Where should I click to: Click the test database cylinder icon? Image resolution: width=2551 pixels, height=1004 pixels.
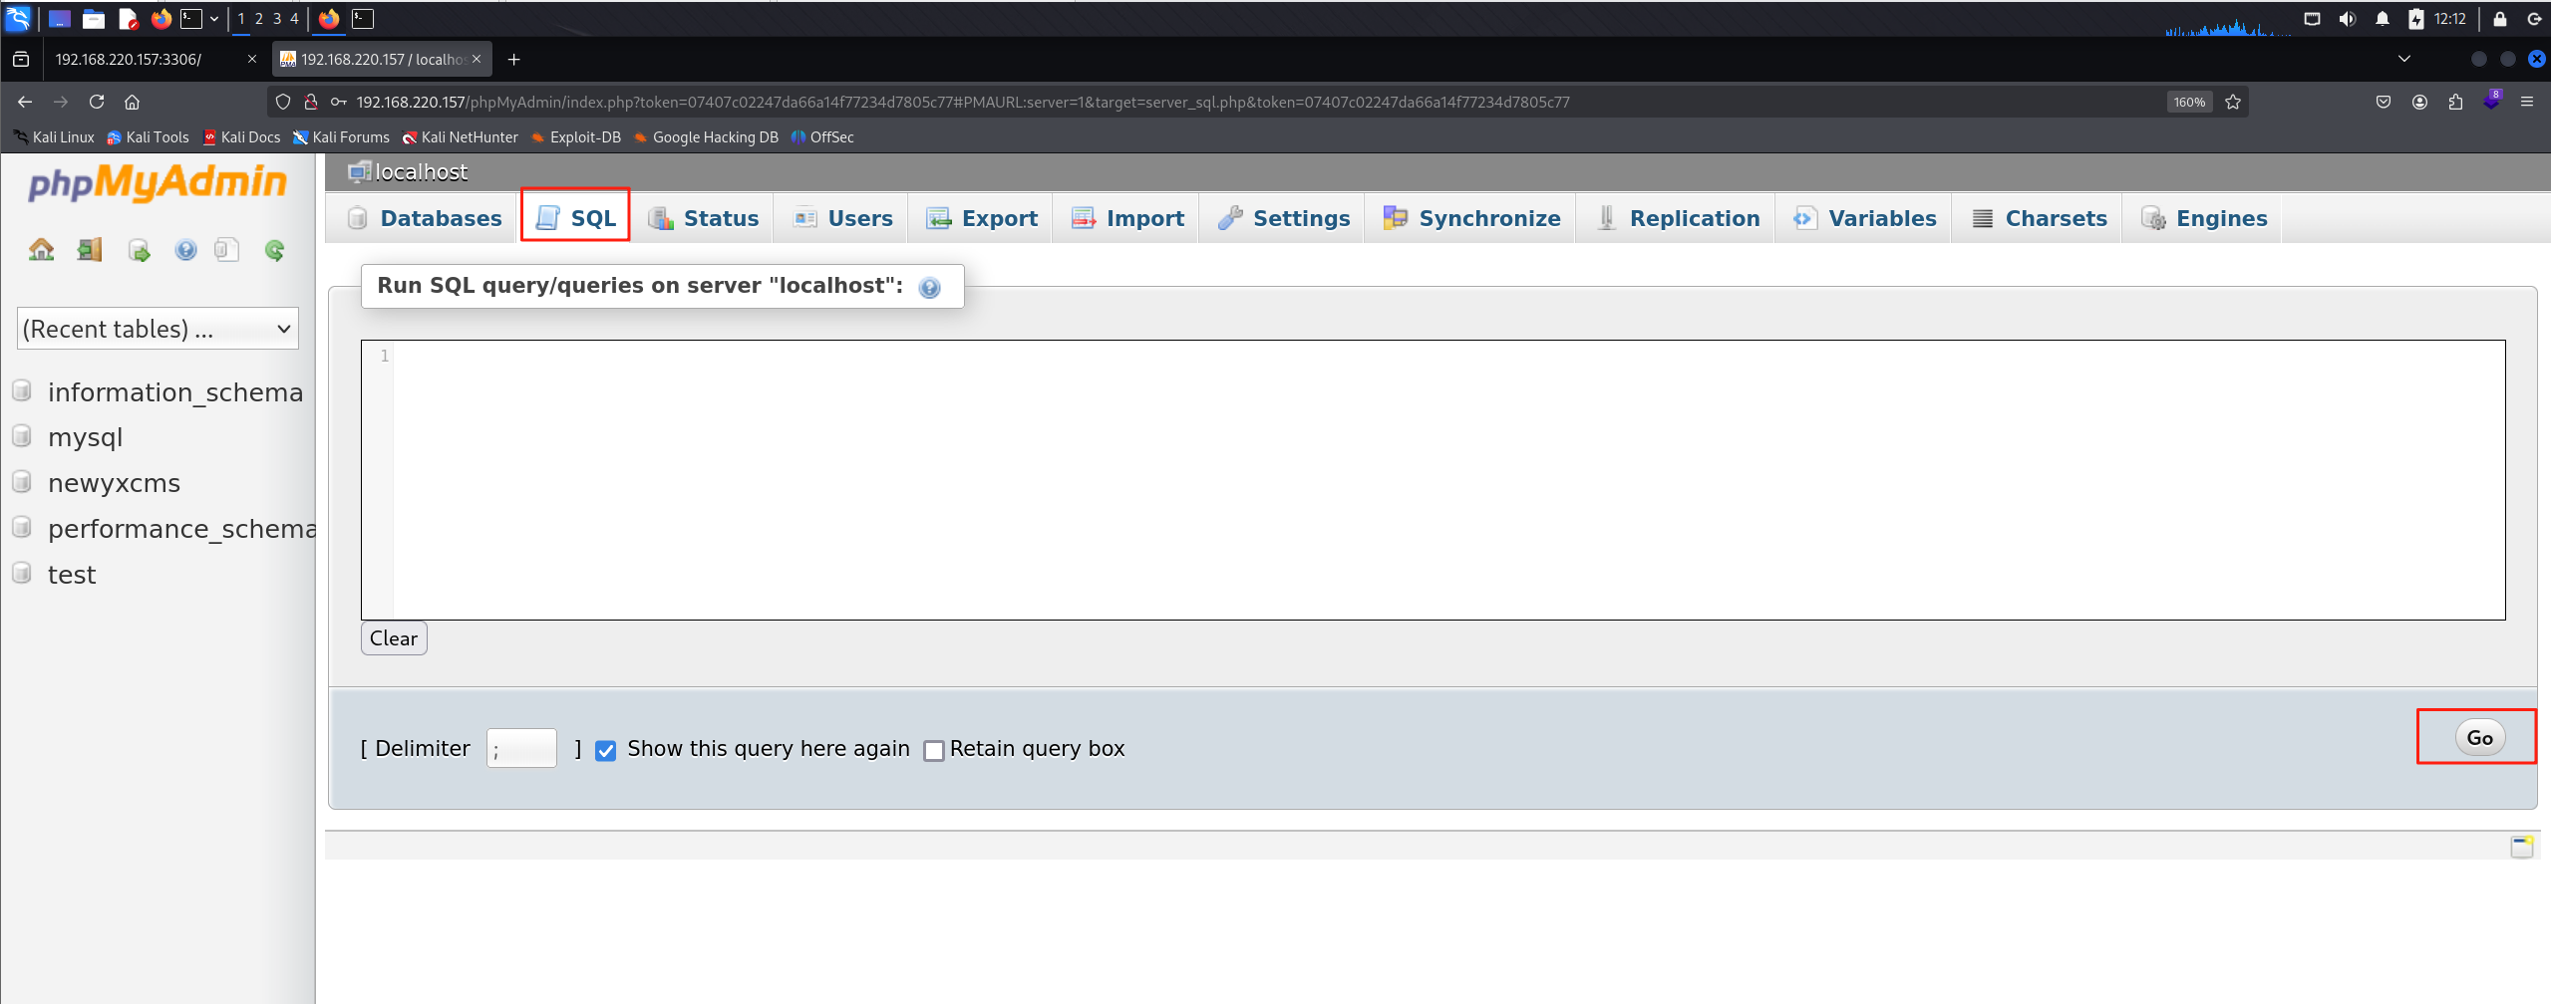click(x=22, y=573)
